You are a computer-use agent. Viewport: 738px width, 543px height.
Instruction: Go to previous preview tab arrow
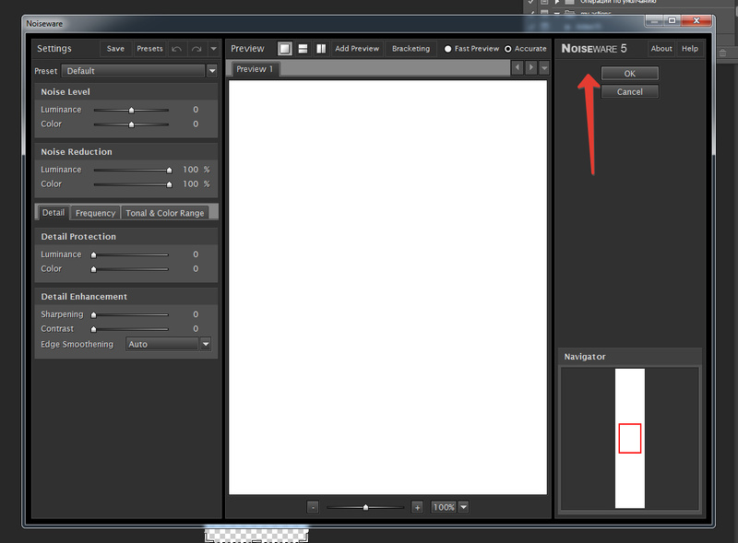click(x=518, y=67)
